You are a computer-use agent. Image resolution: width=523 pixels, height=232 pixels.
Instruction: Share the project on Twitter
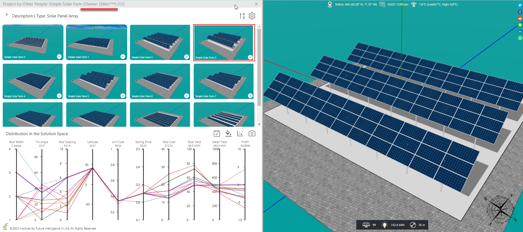tap(520, 5)
